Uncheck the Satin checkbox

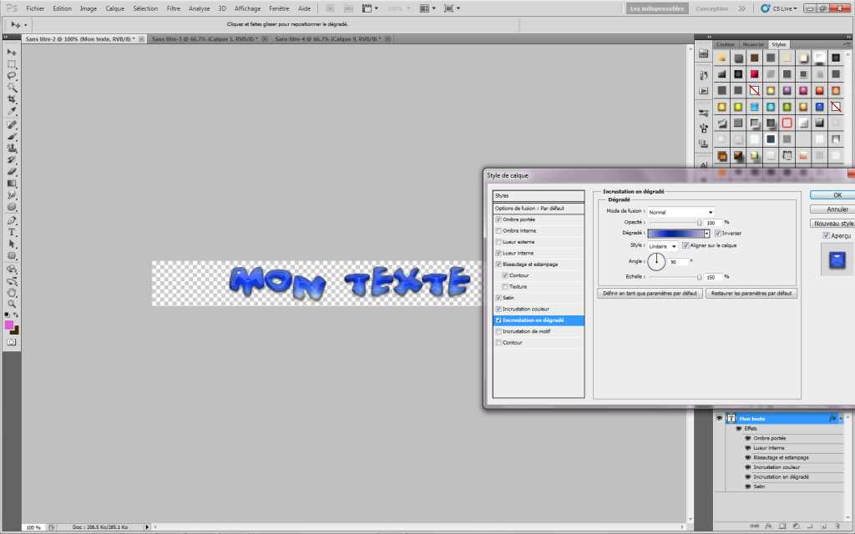point(498,298)
